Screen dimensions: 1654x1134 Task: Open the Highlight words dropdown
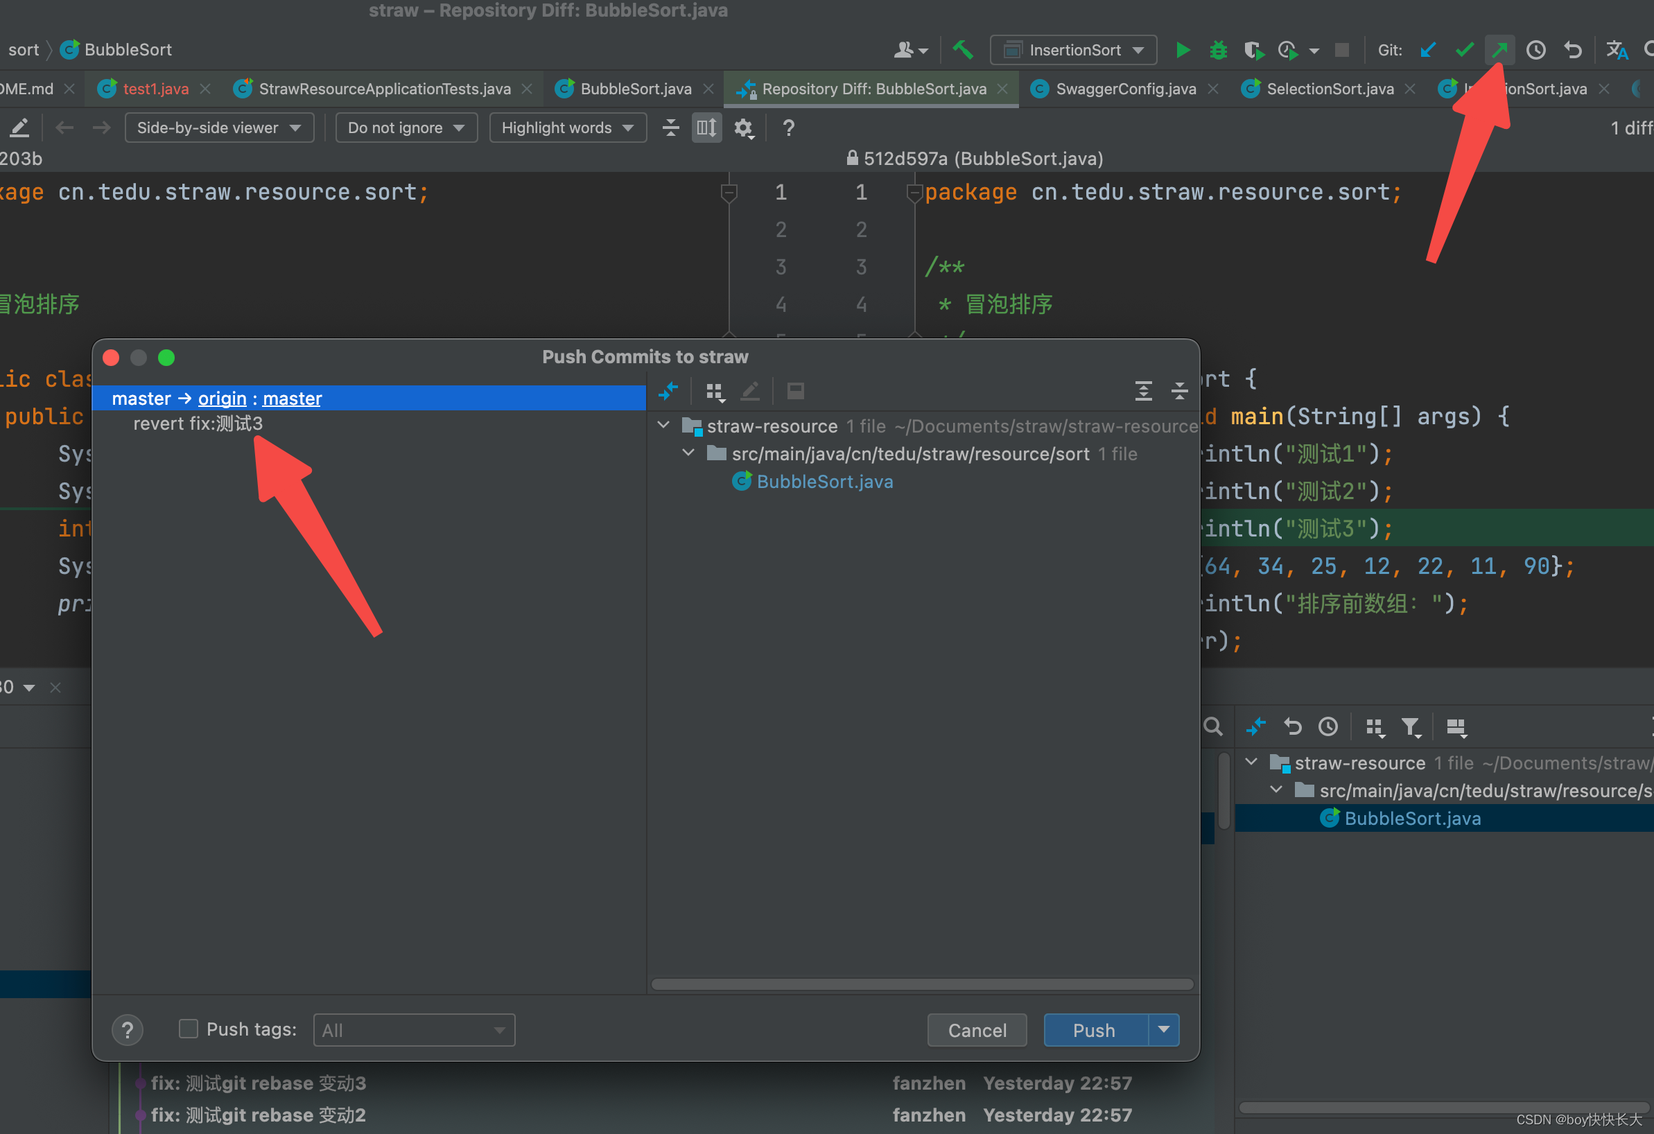[x=567, y=128]
